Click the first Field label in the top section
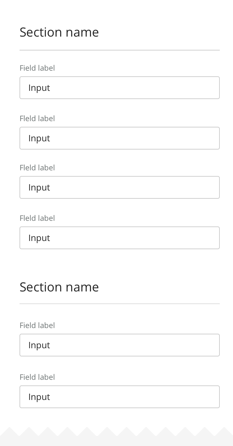 [x=37, y=68]
